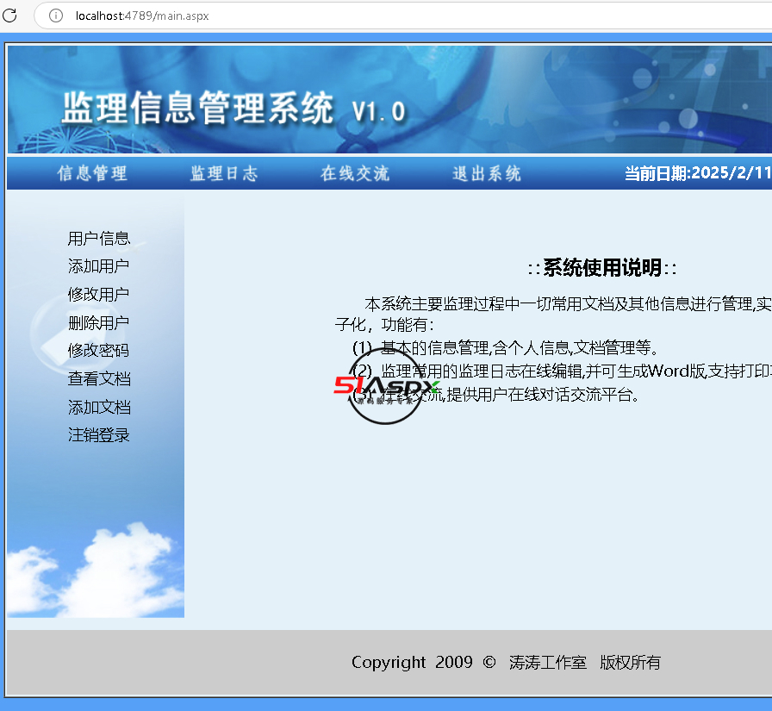This screenshot has width=772, height=711.
Task: Open the 用户信息 sidebar link
Action: click(x=99, y=239)
